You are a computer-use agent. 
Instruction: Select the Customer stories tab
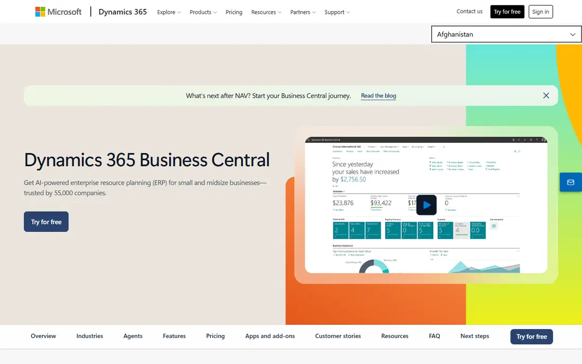click(338, 336)
